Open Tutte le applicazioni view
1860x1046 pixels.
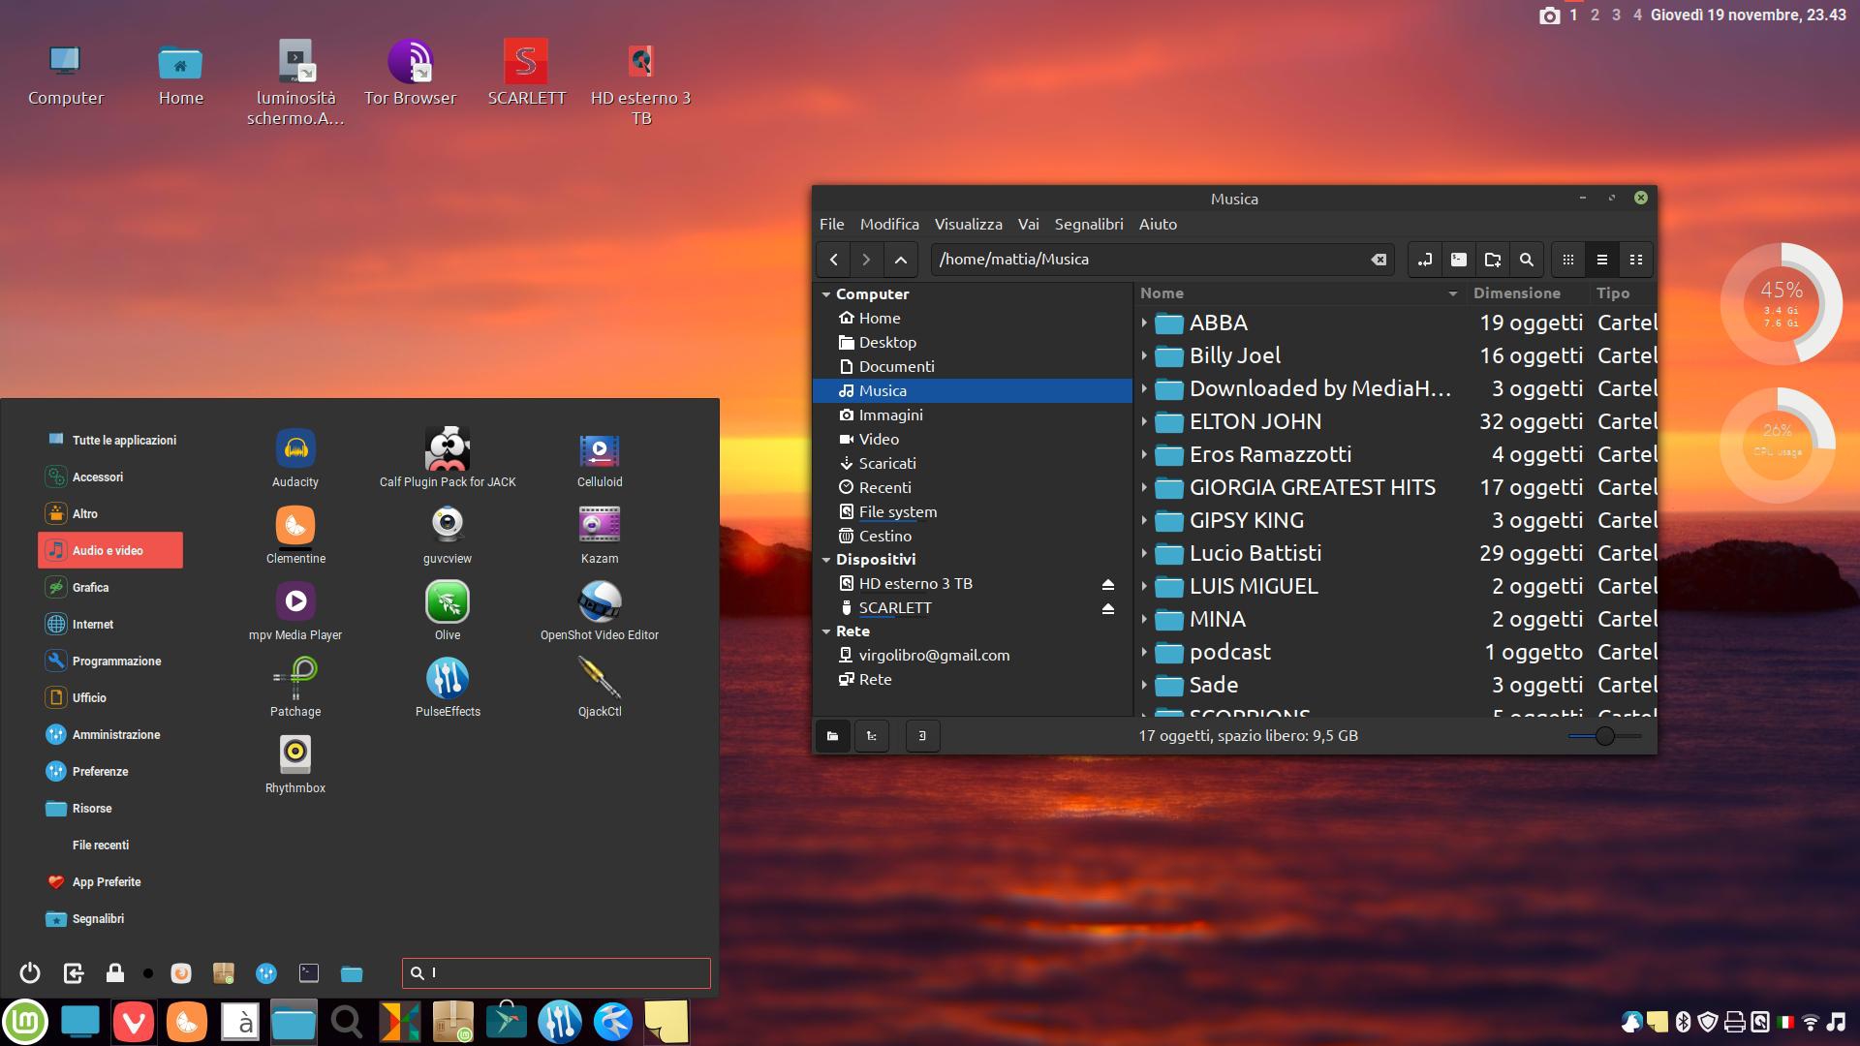[124, 438]
